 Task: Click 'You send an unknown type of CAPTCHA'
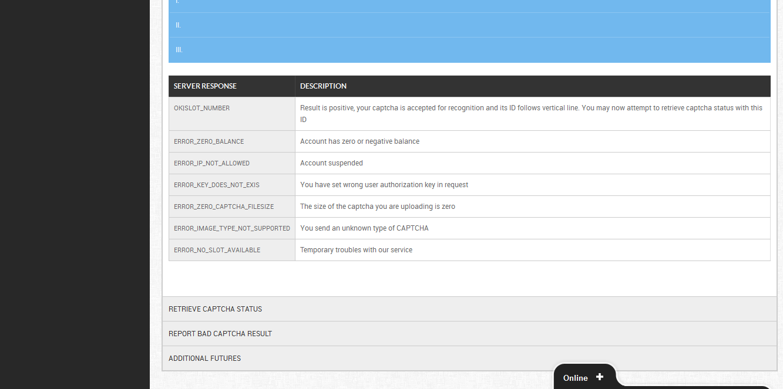[364, 228]
